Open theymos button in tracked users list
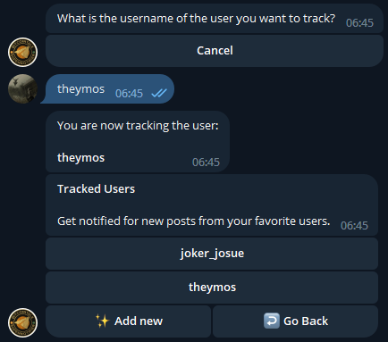The width and height of the screenshot is (388, 342). pyautogui.click(x=212, y=288)
